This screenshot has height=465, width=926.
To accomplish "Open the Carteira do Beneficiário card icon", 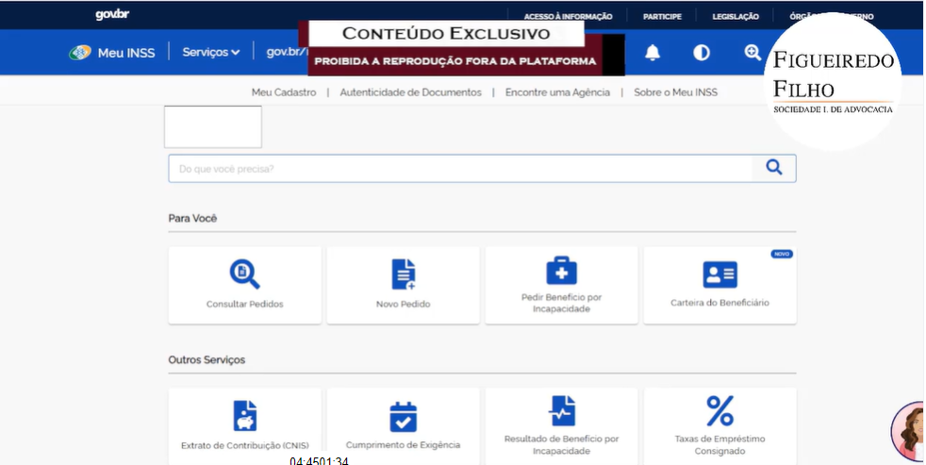I will coord(719,274).
